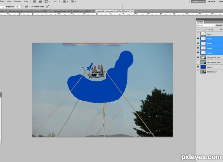
Task: Click the blue Layer 4 thumbnail
Action: coord(203,67)
